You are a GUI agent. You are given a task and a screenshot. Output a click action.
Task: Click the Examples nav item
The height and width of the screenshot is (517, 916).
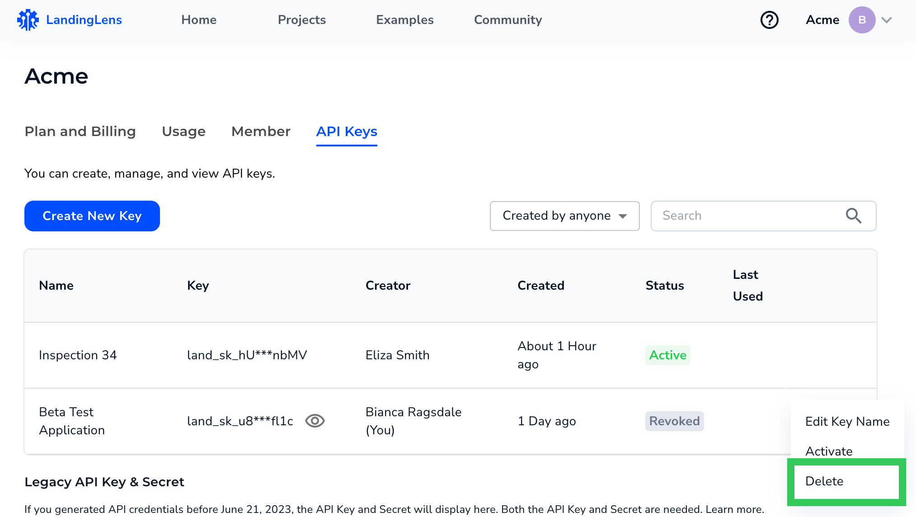[x=404, y=20]
